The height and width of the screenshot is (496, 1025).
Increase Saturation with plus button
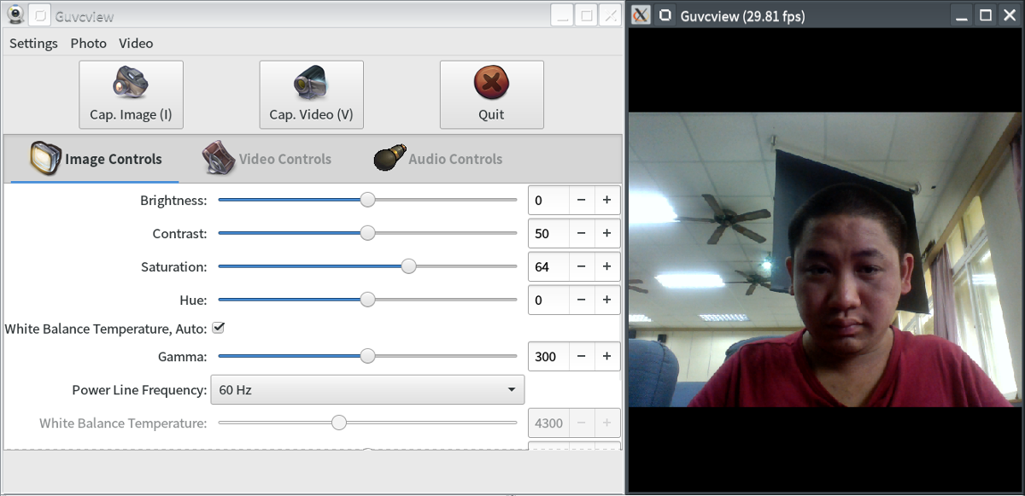tap(607, 266)
